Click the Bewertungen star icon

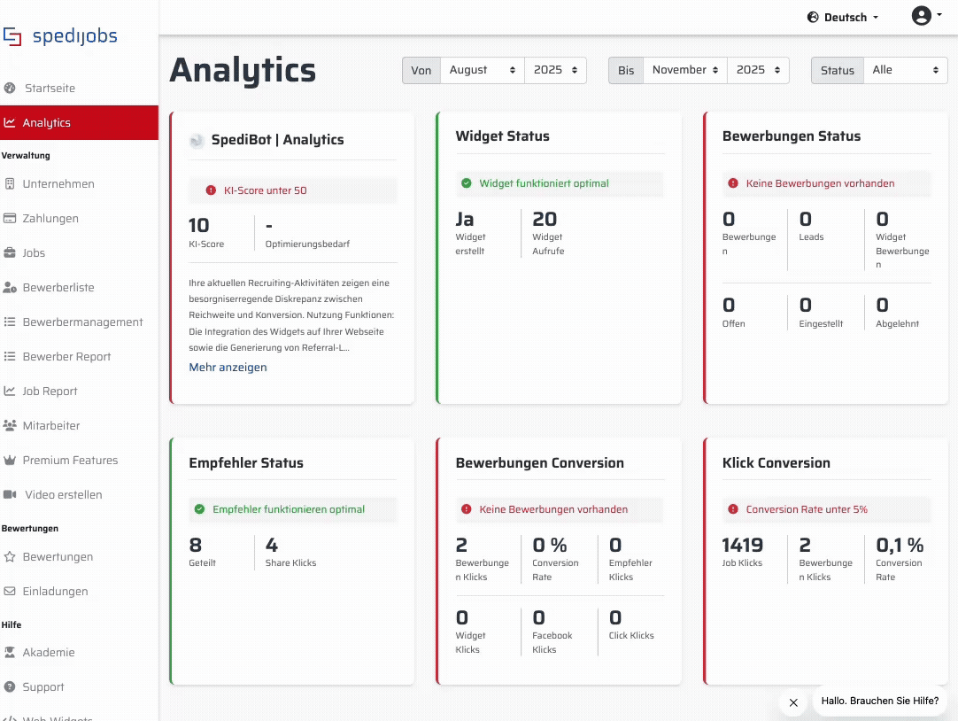pyautogui.click(x=10, y=556)
